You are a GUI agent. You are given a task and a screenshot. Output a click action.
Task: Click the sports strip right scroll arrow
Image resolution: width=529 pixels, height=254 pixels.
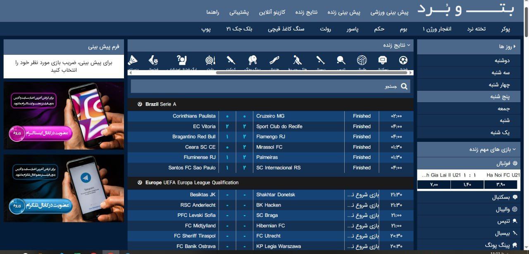[x=411, y=73]
